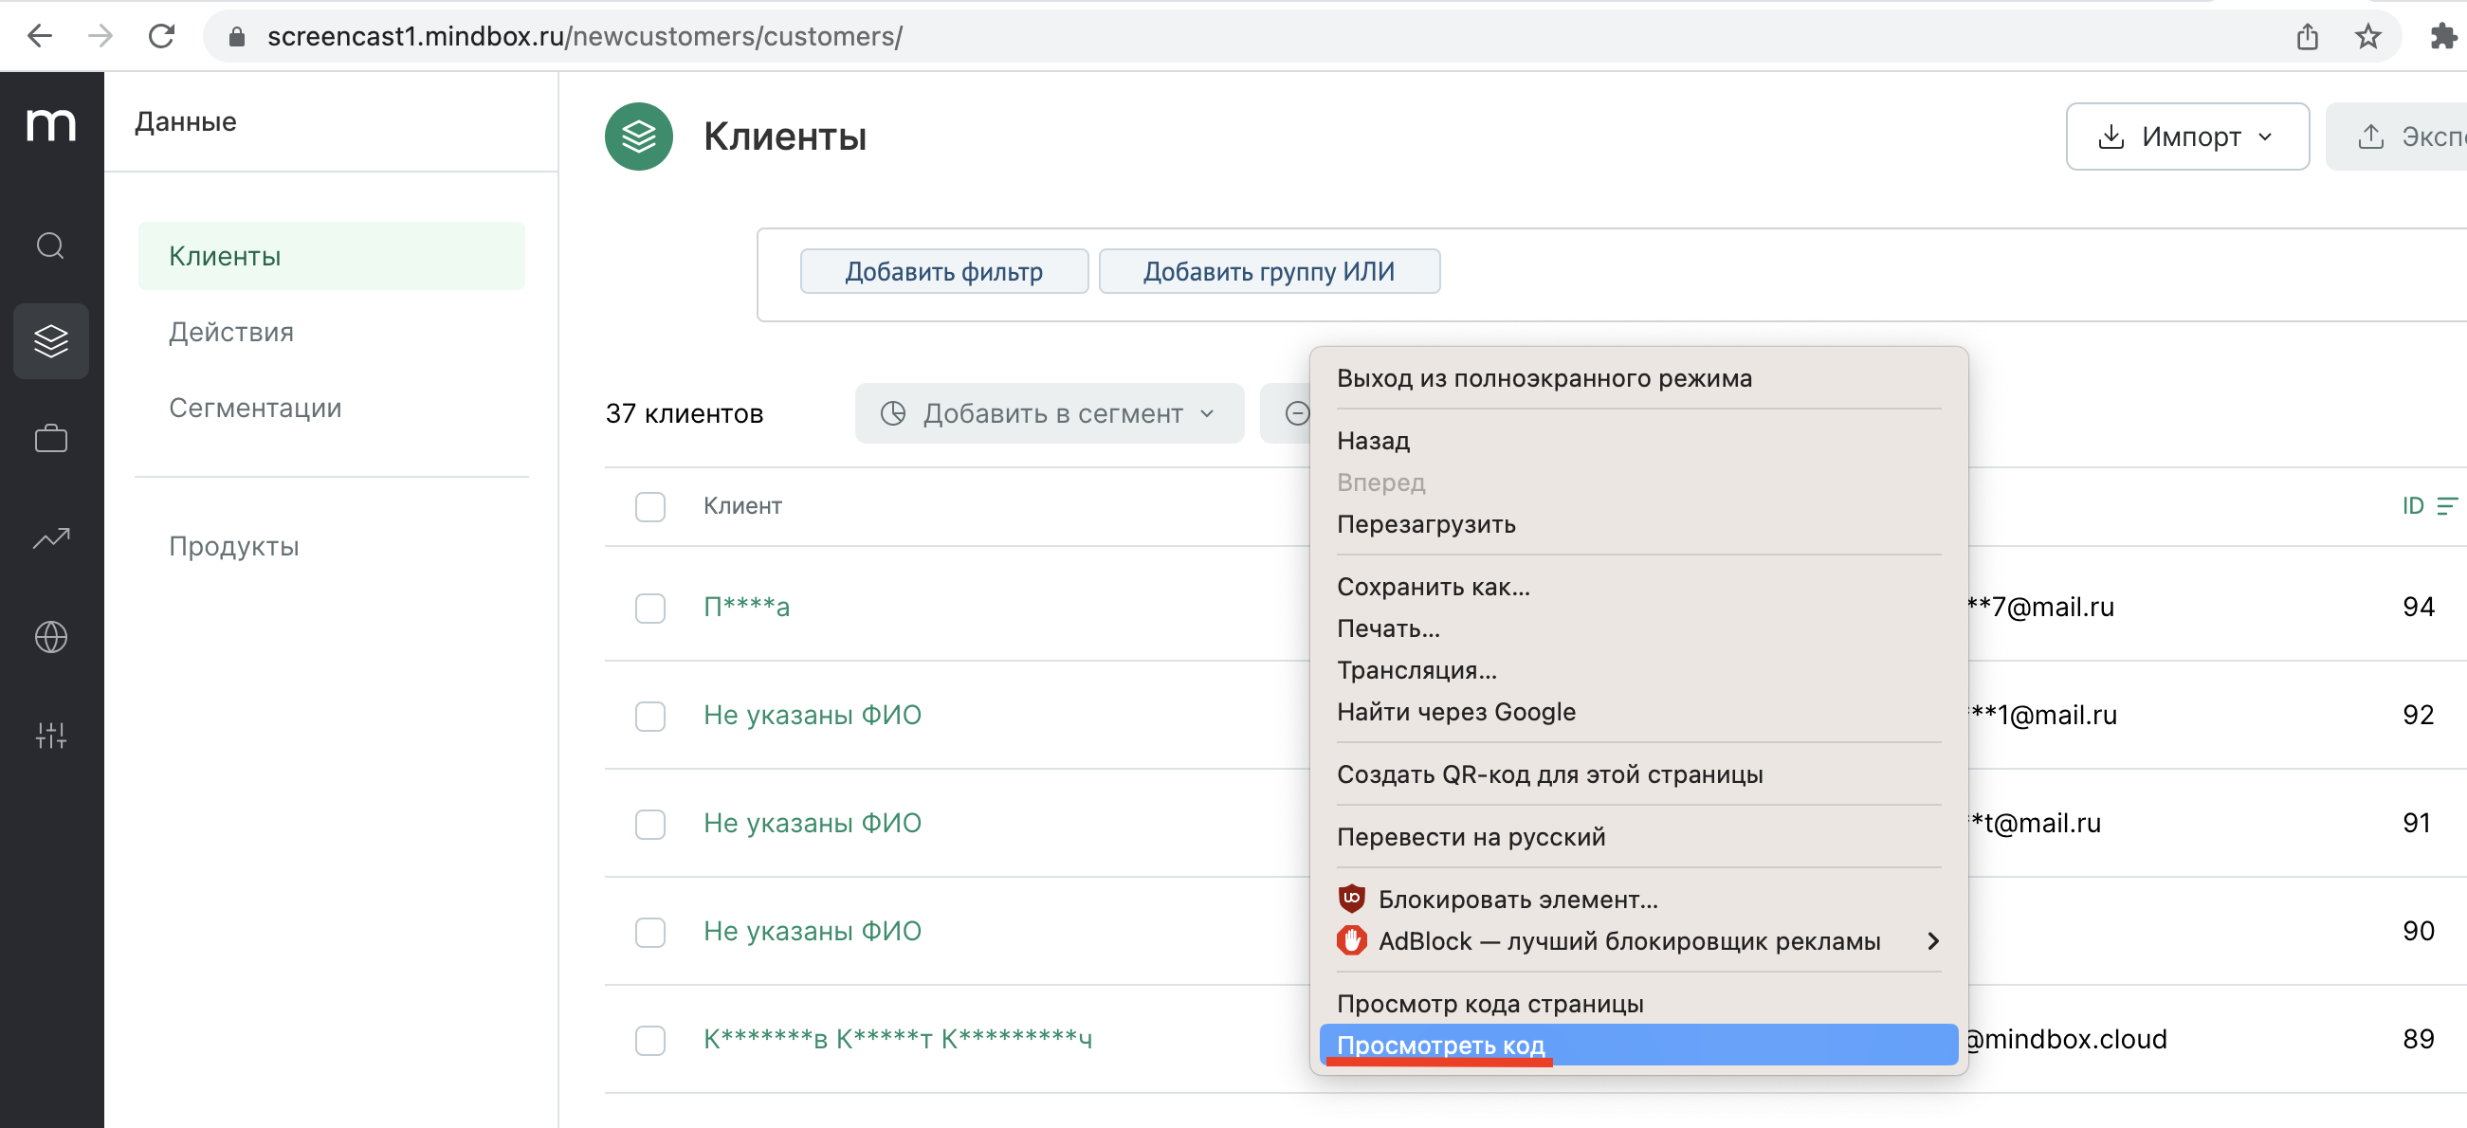The image size is (2467, 1128).
Task: Open the sliders settings icon in sidebar
Action: [x=51, y=736]
